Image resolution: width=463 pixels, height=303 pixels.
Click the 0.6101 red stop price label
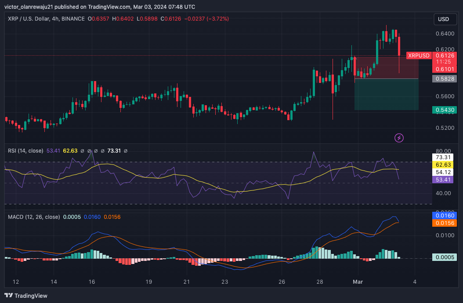pos(445,69)
